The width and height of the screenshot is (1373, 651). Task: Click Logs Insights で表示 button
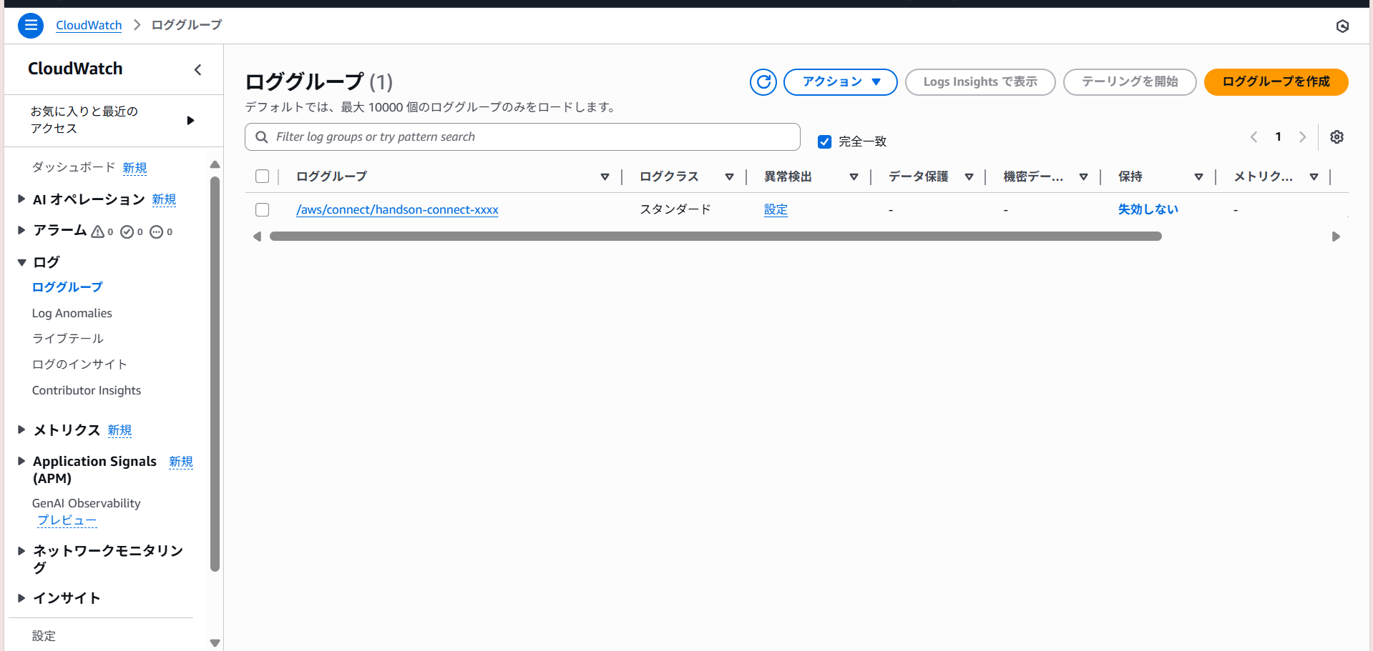tap(980, 81)
